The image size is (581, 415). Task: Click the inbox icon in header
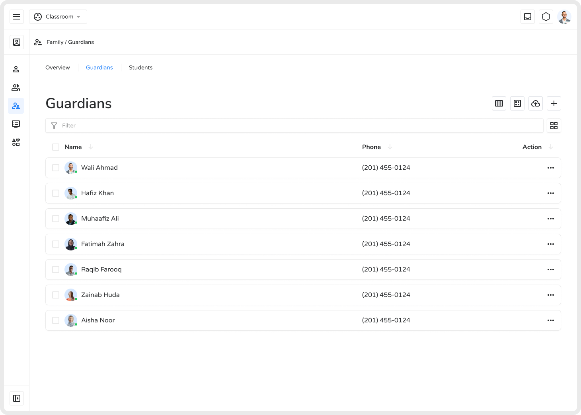tap(528, 17)
